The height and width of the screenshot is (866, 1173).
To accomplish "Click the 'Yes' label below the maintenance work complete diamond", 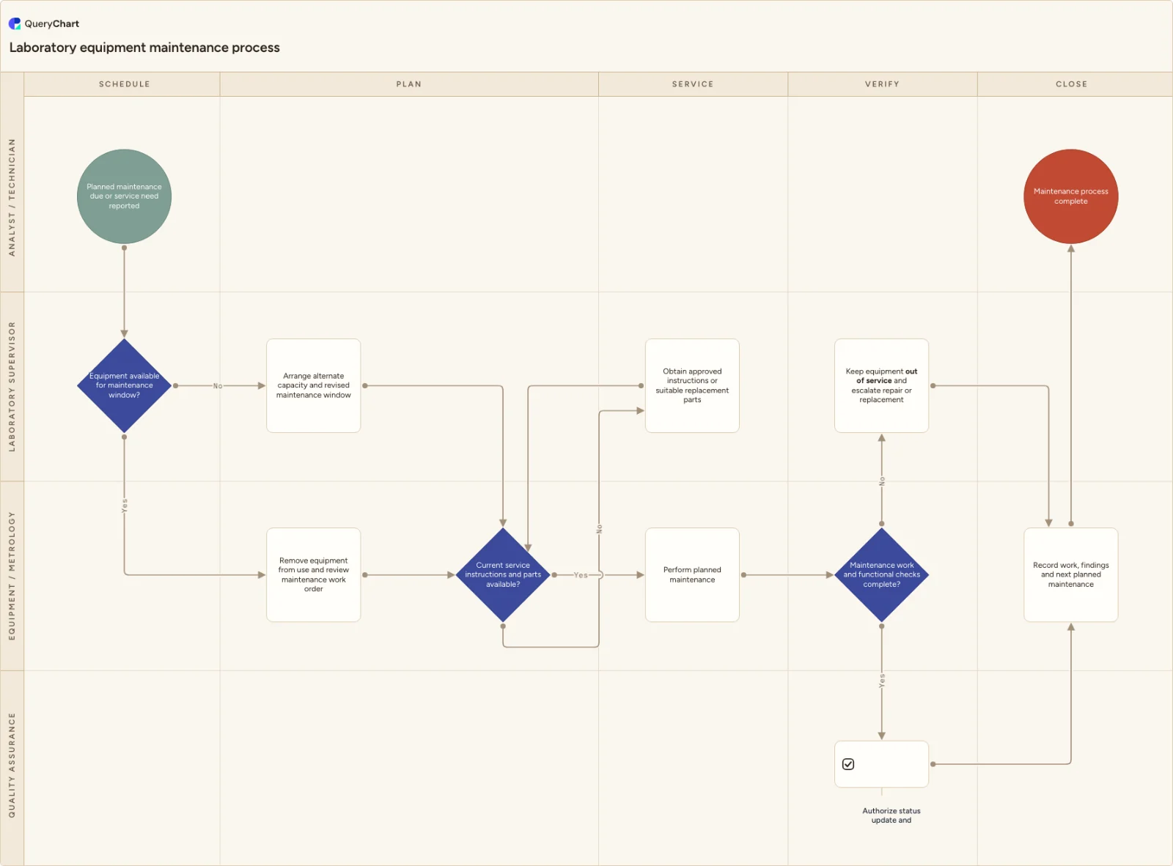I will (x=882, y=680).
